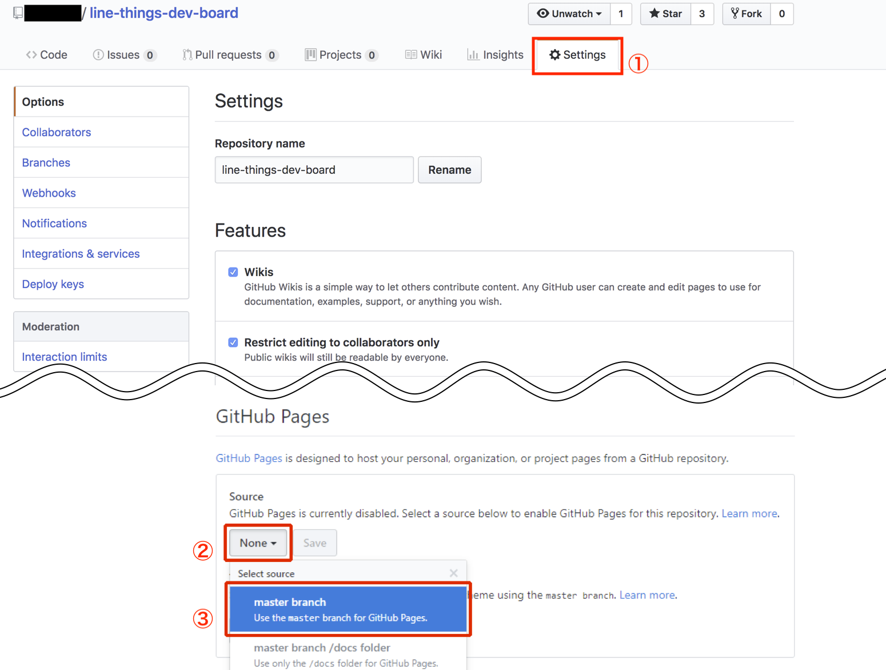This screenshot has height=670, width=886.
Task: Open the GitHub Pages link
Action: tap(249, 458)
